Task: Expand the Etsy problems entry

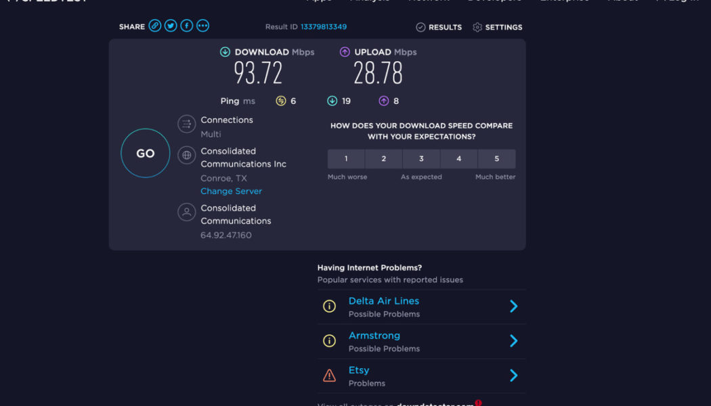Action: (514, 375)
